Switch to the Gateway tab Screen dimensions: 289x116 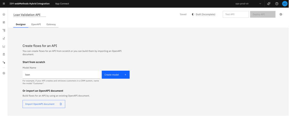point(51,24)
